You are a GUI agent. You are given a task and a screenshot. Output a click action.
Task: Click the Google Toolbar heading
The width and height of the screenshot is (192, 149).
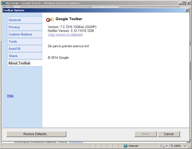69,19
